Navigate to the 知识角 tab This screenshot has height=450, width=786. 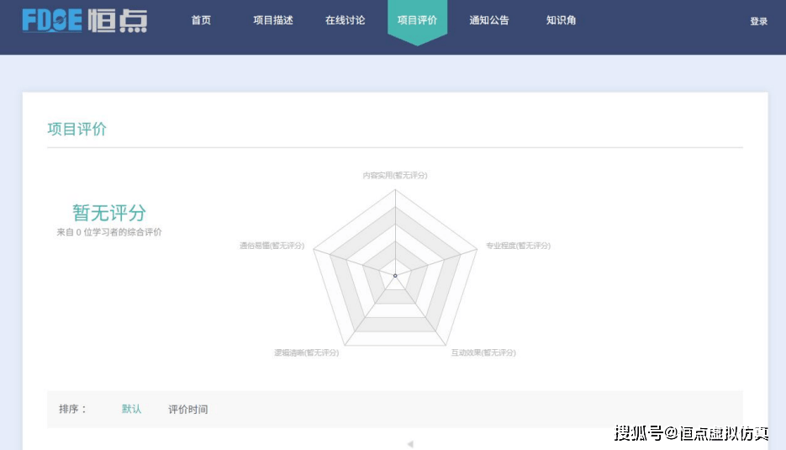click(x=561, y=20)
